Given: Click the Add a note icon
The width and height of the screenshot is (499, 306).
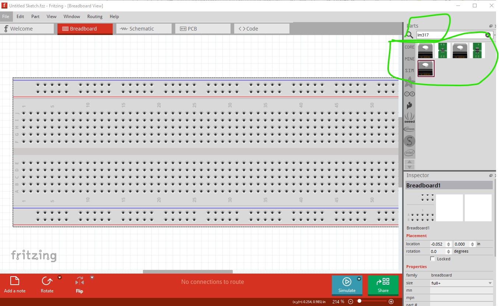Looking at the screenshot, I should tap(15, 281).
